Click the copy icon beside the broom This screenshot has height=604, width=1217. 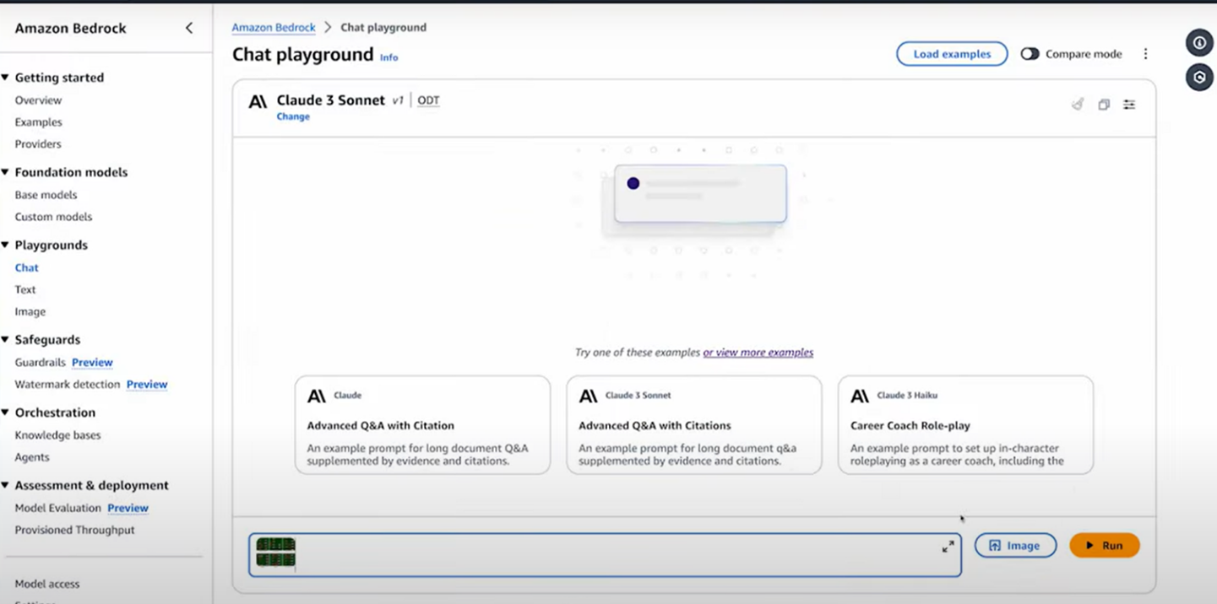coord(1104,105)
